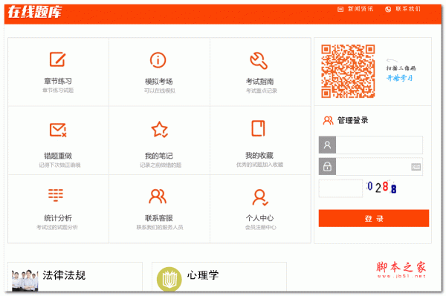Image resolution: width=446 pixels, height=296 pixels.
Task: Open the 错题重做 envelope icon
Action: 58,130
